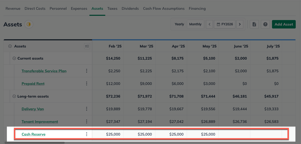
Task: Click the $12,000 Prepaid Rent value
Action: pyautogui.click(x=113, y=84)
